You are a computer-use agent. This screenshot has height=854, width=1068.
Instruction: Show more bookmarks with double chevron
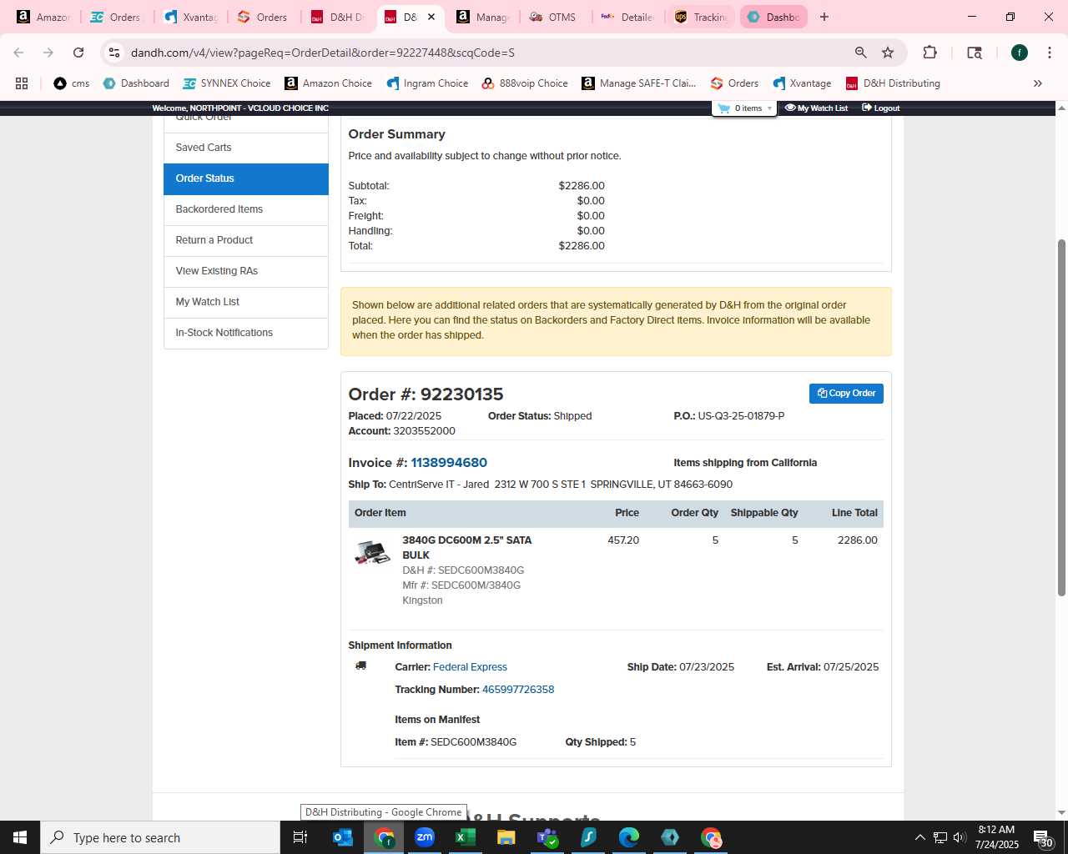1038,83
